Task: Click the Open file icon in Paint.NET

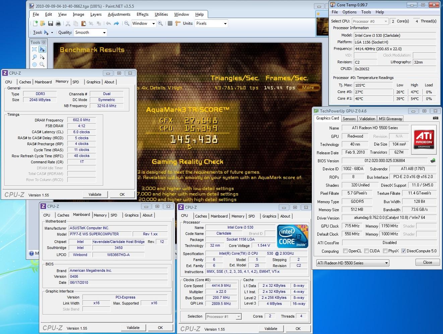Action: click(x=43, y=23)
